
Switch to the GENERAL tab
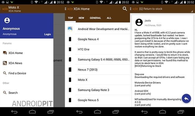[95, 18]
